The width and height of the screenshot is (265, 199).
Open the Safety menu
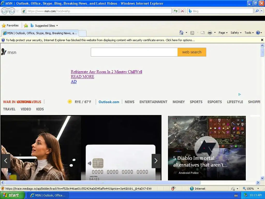pos(236,33)
